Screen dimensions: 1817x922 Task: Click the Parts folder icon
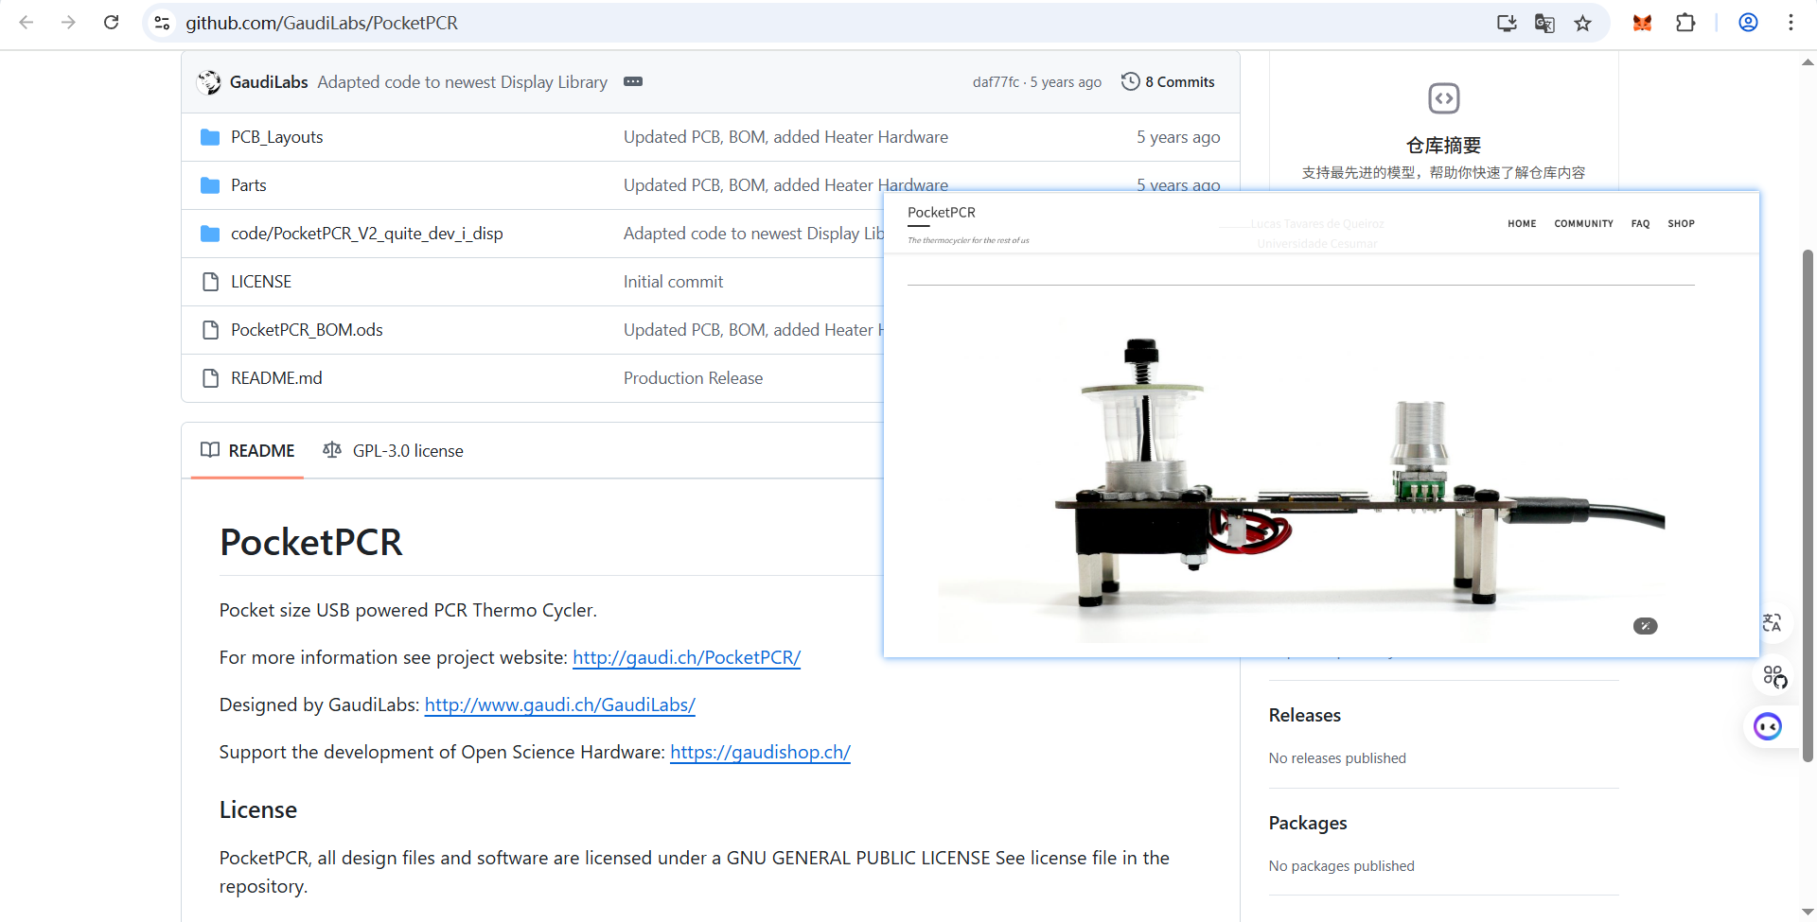coord(210,185)
